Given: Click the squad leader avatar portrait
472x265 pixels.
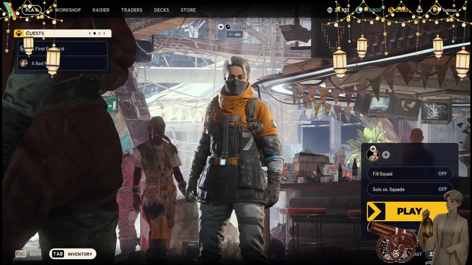Looking at the screenshot, I should point(373,155).
